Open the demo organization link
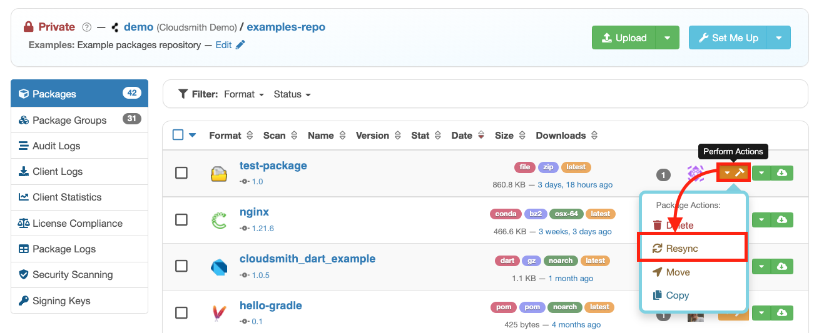819x333 pixels. pyautogui.click(x=139, y=27)
